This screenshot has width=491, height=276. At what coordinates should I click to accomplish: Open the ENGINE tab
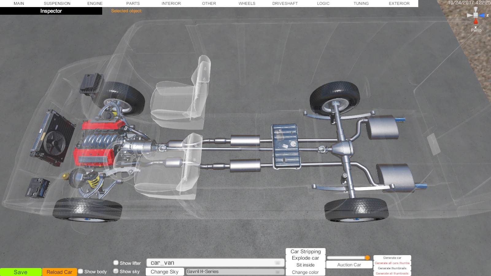coord(95,3)
